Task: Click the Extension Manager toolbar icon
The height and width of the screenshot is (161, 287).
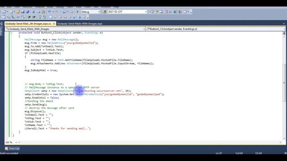Action: [180, 12]
